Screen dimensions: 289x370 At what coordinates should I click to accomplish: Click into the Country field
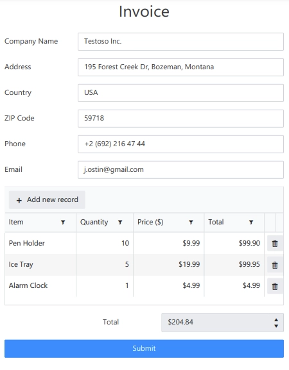point(180,93)
